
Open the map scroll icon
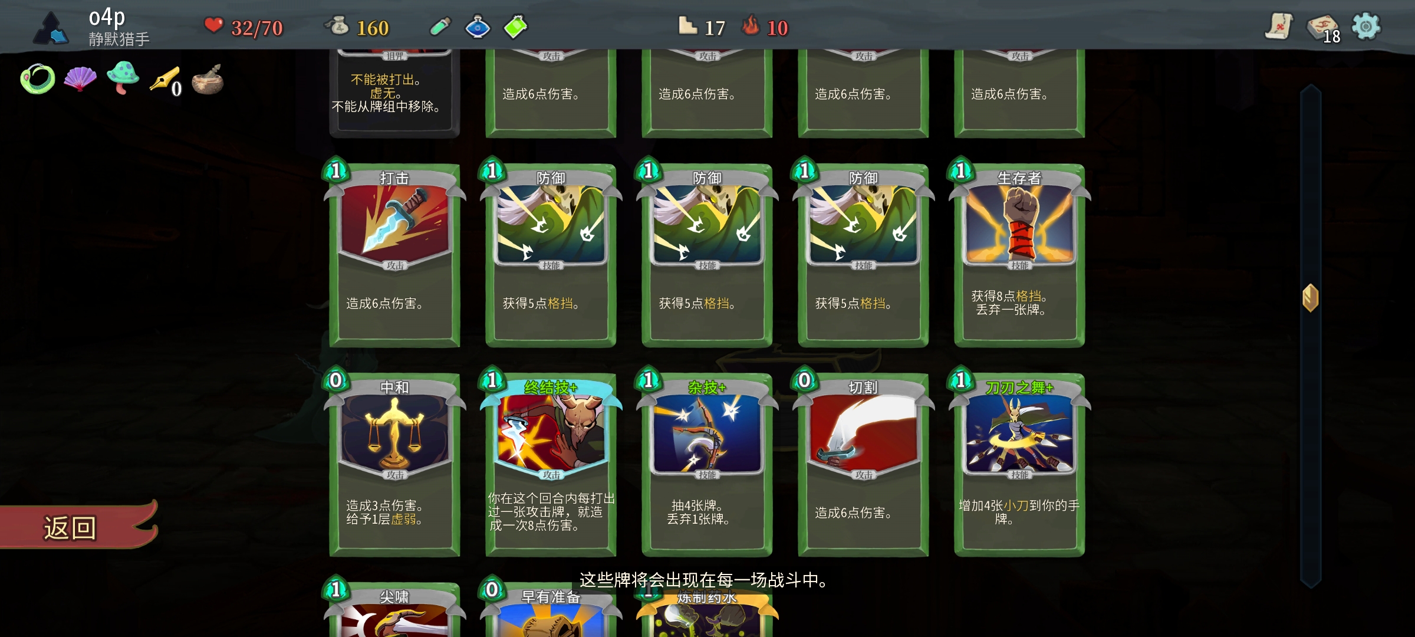point(1278,27)
